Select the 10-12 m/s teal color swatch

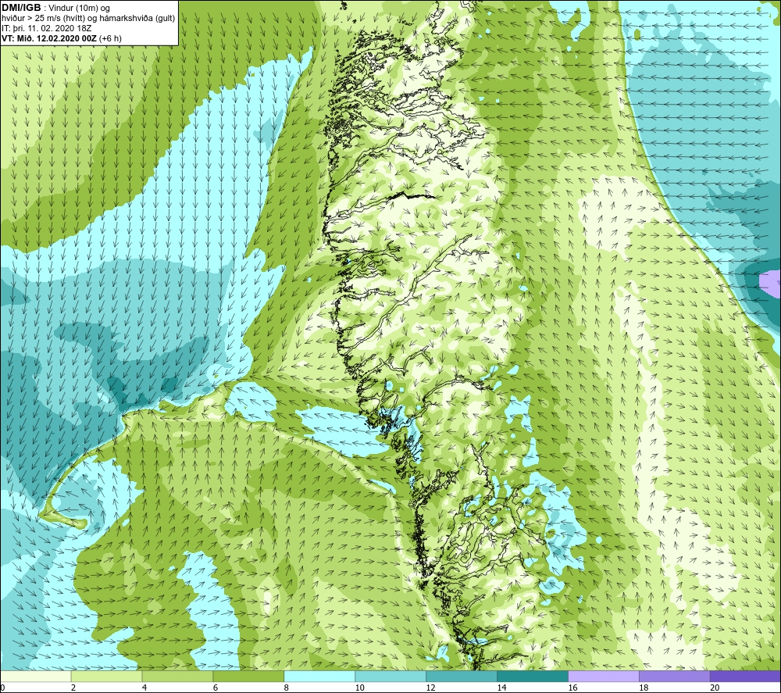[x=390, y=677]
